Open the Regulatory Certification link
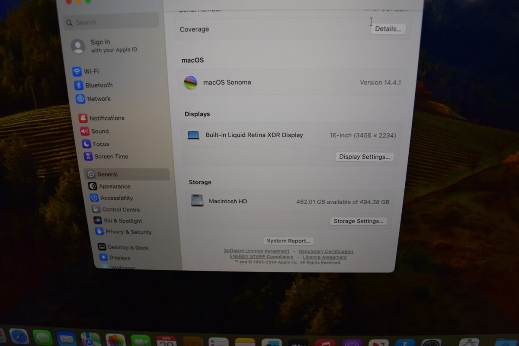Image resolution: width=519 pixels, height=346 pixels. (326, 251)
